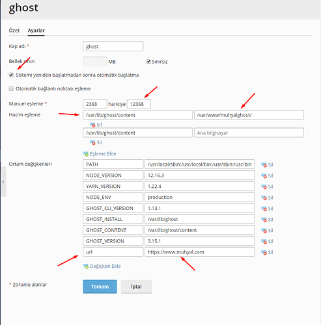This screenshot has width=321, height=325.
Task: Click the GHOST_CLI_VERSION name field
Action: (x=113, y=208)
